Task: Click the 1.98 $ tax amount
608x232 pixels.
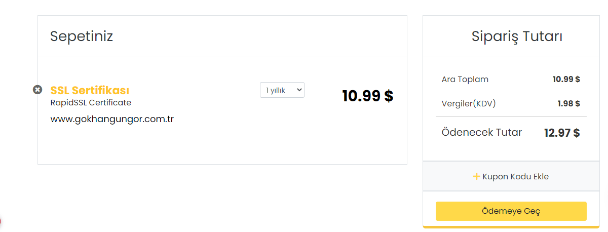Action: (569, 103)
